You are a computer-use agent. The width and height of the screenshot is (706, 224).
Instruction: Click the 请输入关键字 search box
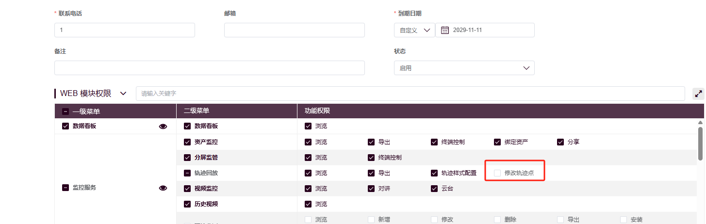pyautogui.click(x=410, y=94)
